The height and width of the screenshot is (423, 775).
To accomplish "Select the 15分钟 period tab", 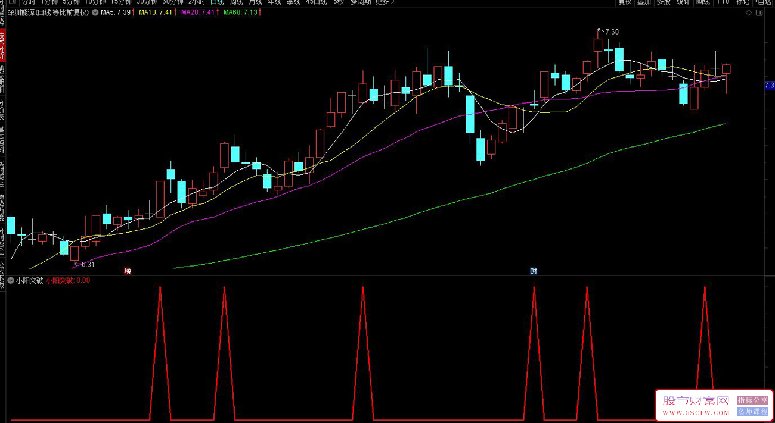I will [x=121, y=2].
